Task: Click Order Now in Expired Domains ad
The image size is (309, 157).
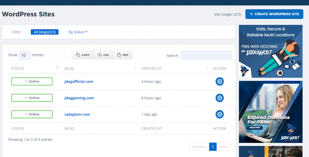Action: tap(254, 128)
